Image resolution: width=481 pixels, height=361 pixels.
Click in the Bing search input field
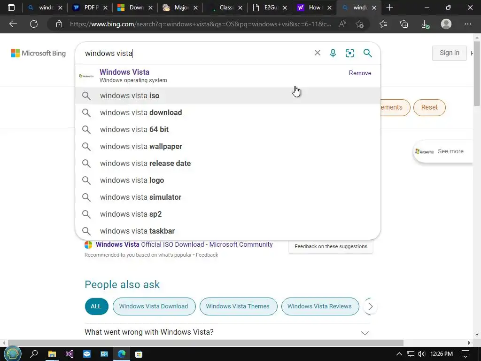pos(196,53)
